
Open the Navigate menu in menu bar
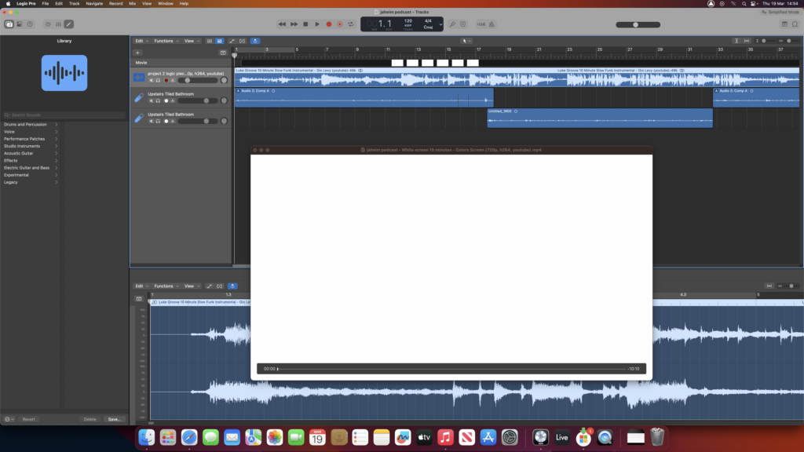pyautogui.click(x=94, y=4)
